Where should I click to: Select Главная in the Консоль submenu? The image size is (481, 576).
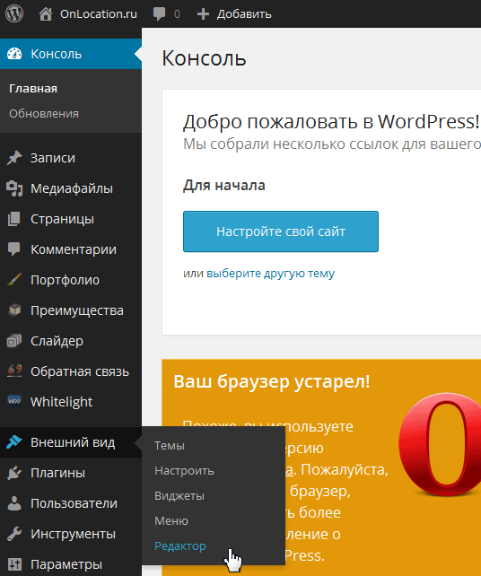coord(33,89)
